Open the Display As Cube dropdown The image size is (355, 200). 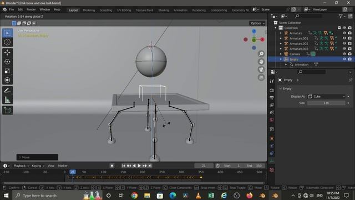point(326,97)
